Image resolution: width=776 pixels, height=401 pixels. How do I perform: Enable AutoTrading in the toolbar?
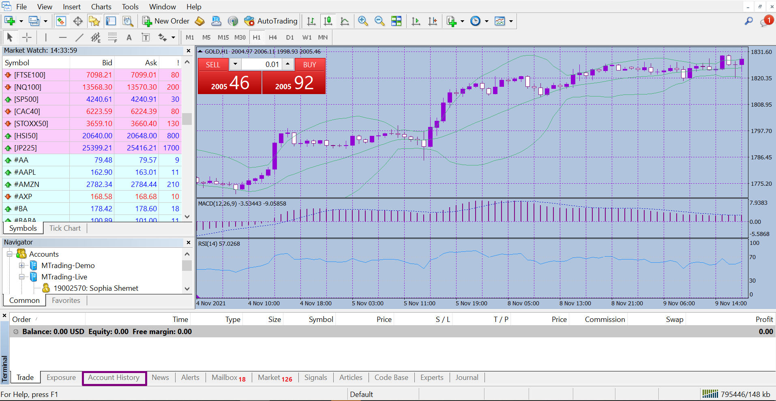pyautogui.click(x=271, y=21)
